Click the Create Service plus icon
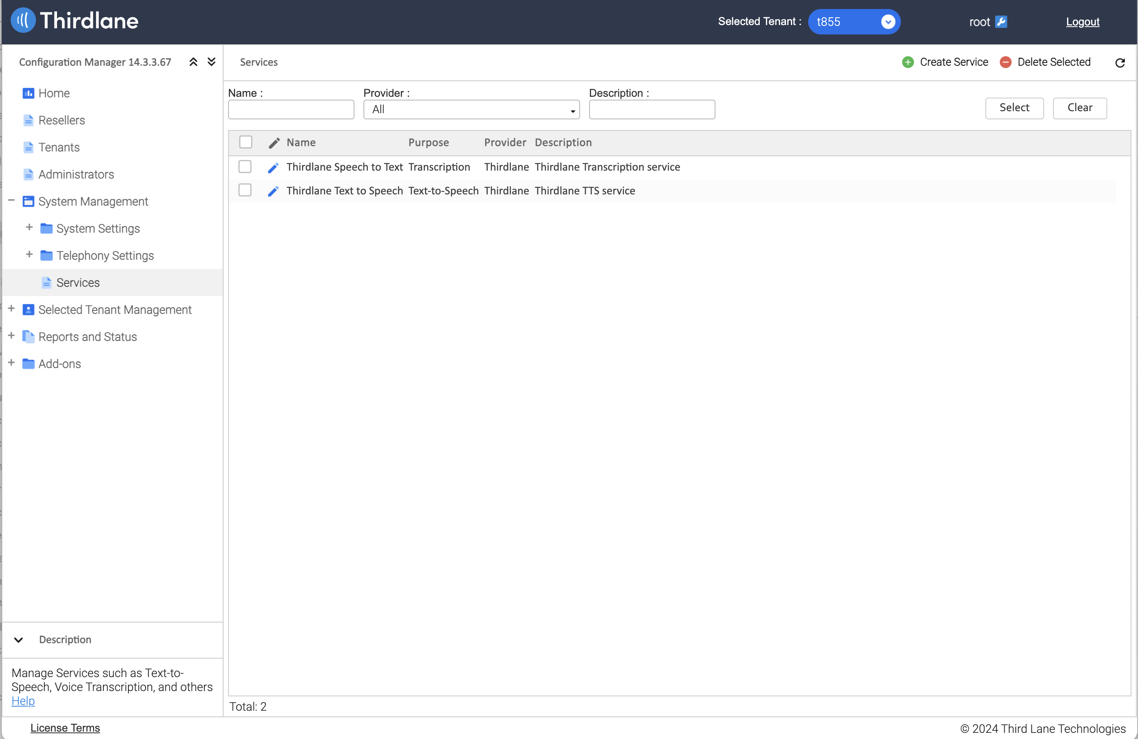 click(x=908, y=62)
